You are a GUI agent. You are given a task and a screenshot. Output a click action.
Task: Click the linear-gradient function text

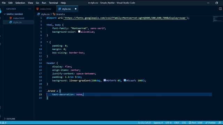coord(80,81)
